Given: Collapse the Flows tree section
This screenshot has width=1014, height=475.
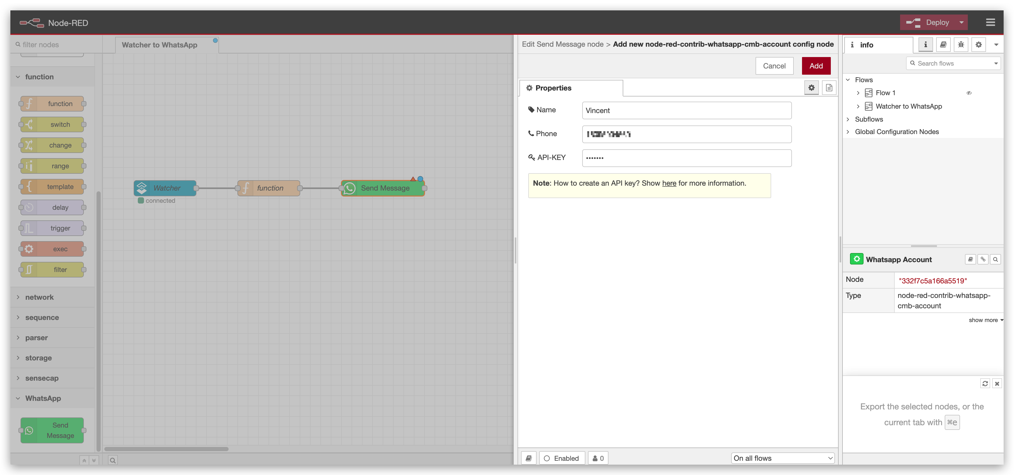Looking at the screenshot, I should (x=848, y=80).
